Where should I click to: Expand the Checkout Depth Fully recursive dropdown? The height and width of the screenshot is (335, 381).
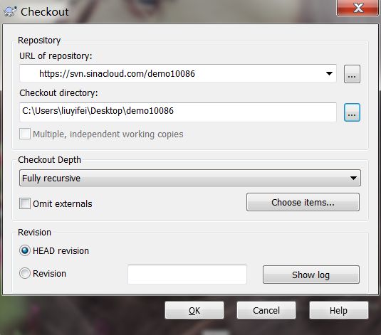click(x=190, y=178)
